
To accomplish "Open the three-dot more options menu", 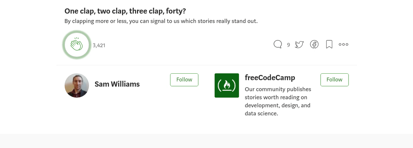I will click(x=343, y=44).
